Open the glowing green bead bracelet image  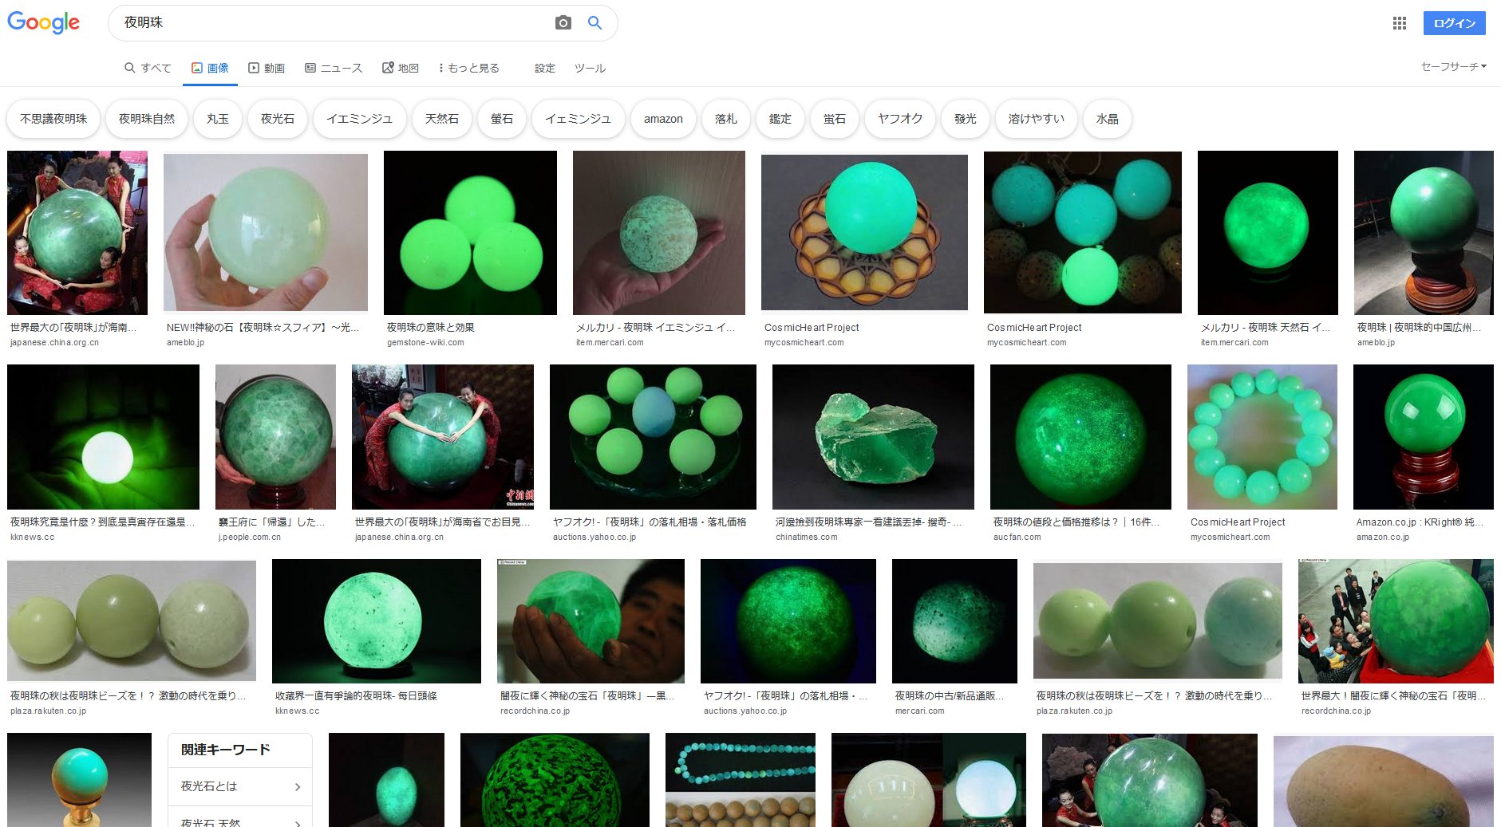point(1262,437)
